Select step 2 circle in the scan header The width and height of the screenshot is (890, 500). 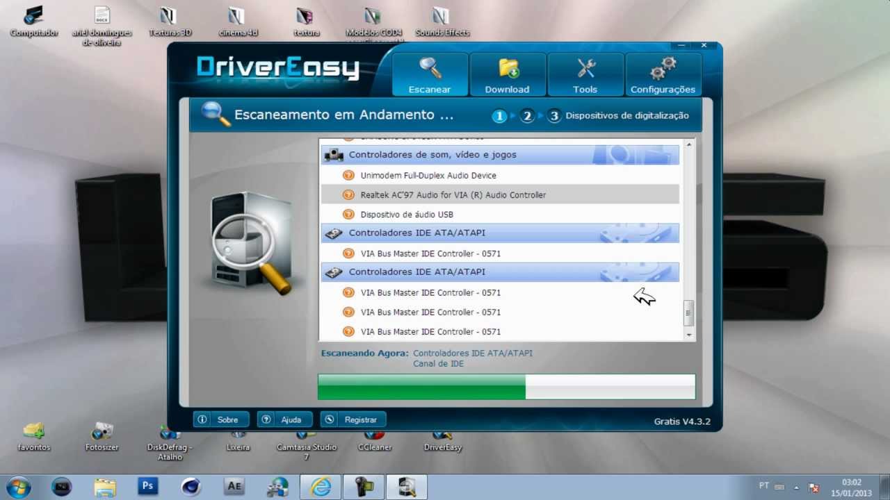527,116
